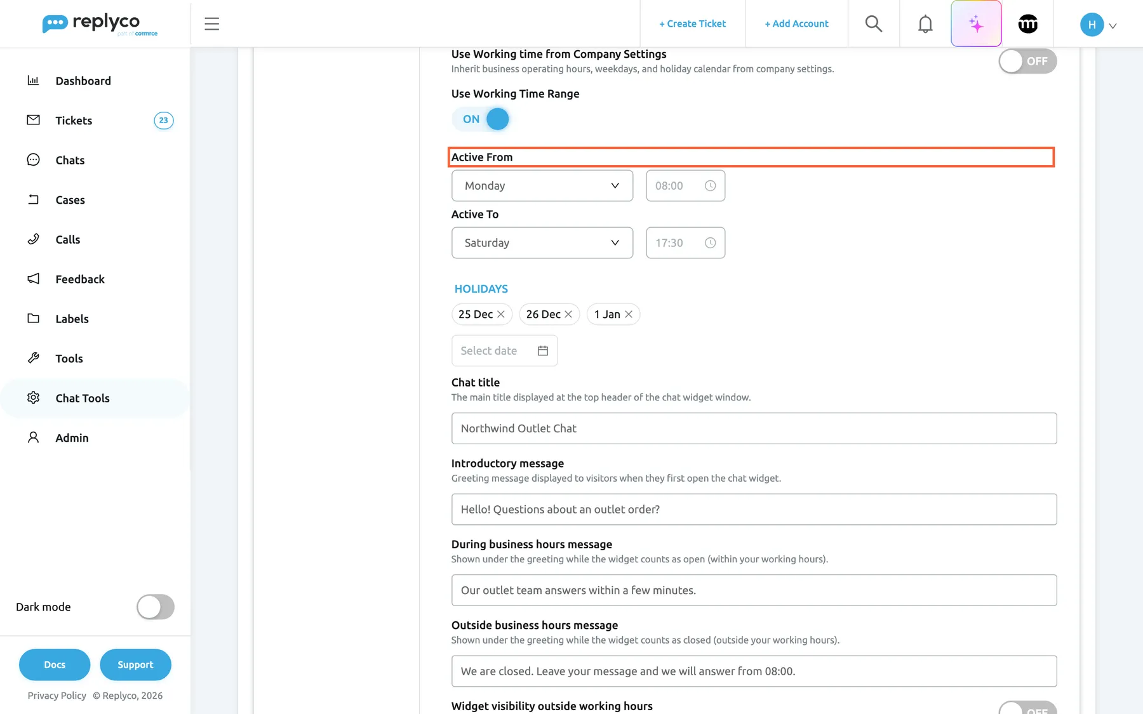Click the black round m logo icon
The width and height of the screenshot is (1143, 714).
1027,23
